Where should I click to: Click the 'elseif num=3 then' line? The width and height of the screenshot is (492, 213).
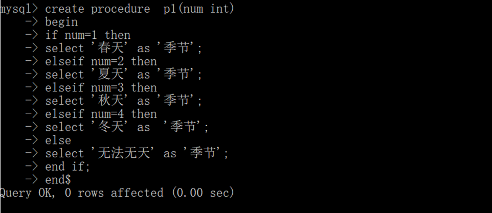pos(101,88)
